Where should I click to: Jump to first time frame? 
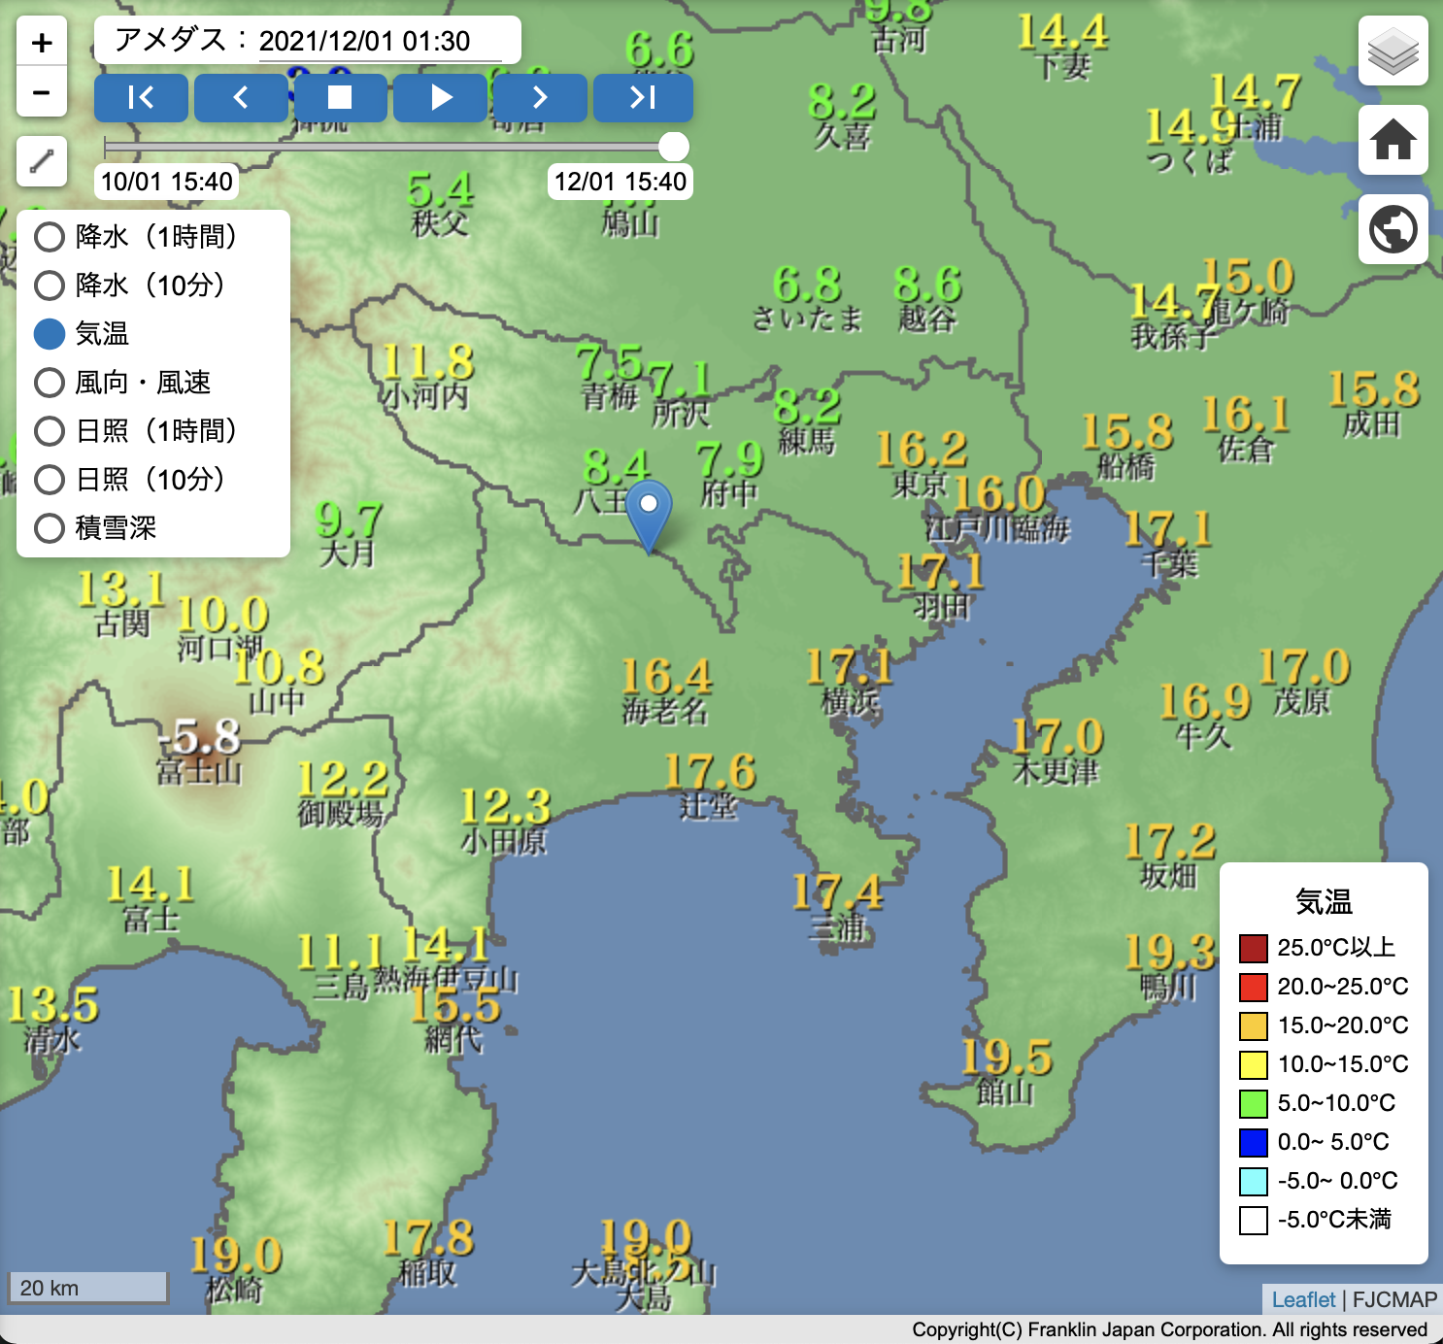pos(141,98)
